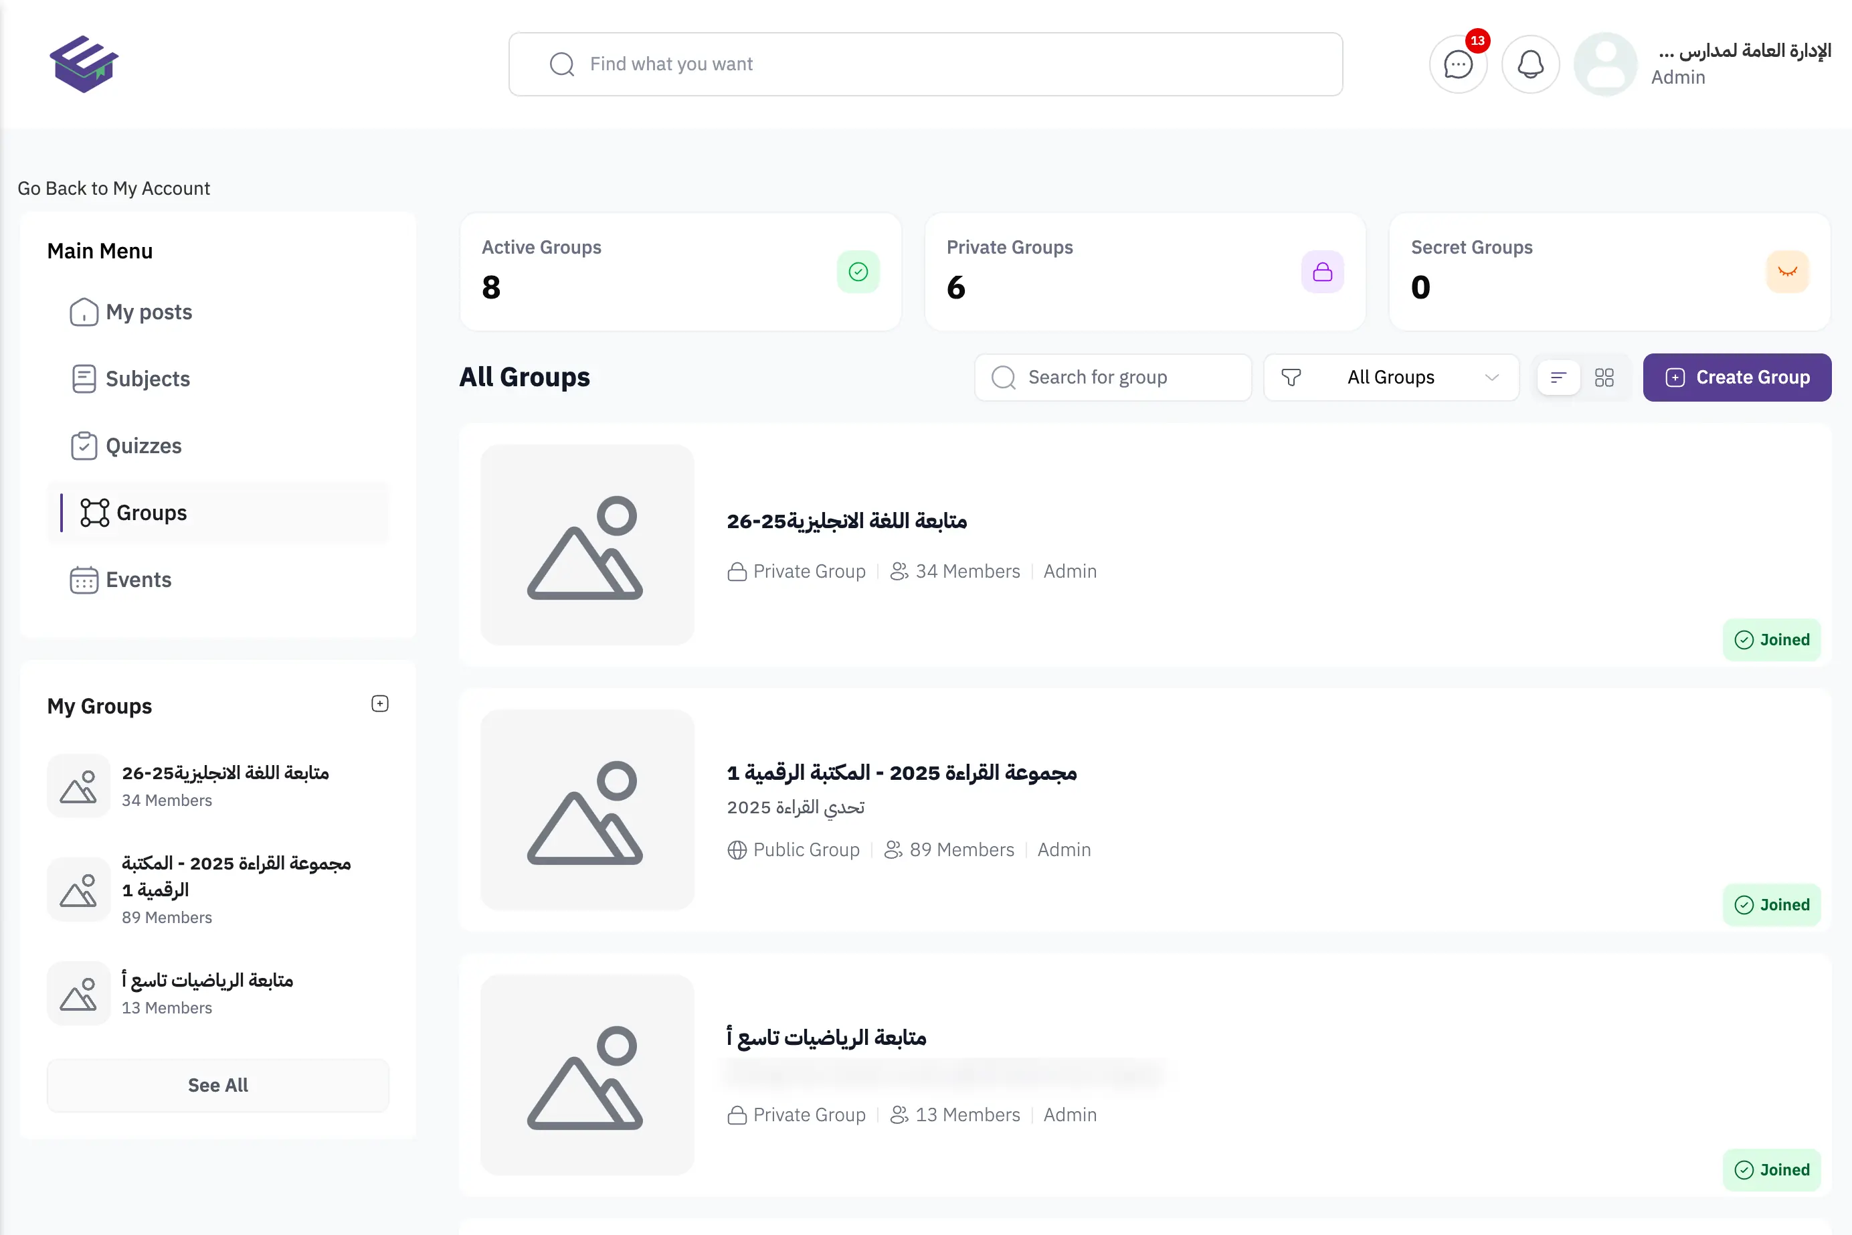This screenshot has width=1852, height=1235.
Task: Click the Quizzes clipboard icon
Action: coord(84,446)
